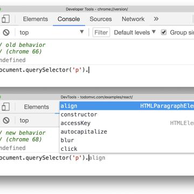
Task: Pick autocapitalize from autocomplete list
Action: 127,131
